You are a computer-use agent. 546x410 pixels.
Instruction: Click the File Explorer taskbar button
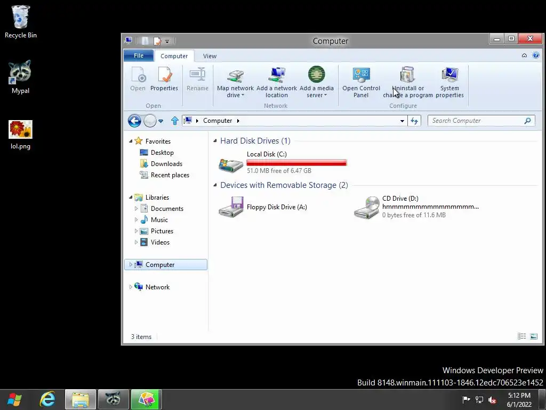81,399
